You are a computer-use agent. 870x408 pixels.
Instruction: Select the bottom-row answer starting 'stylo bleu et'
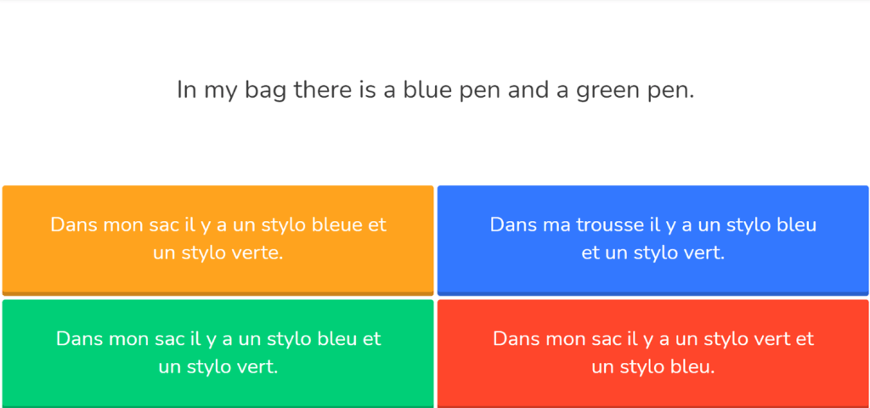click(x=217, y=353)
